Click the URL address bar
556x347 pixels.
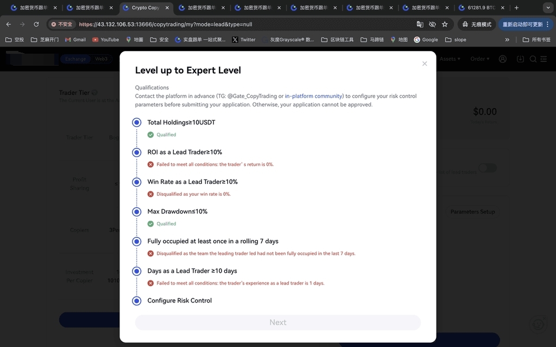tap(244, 24)
